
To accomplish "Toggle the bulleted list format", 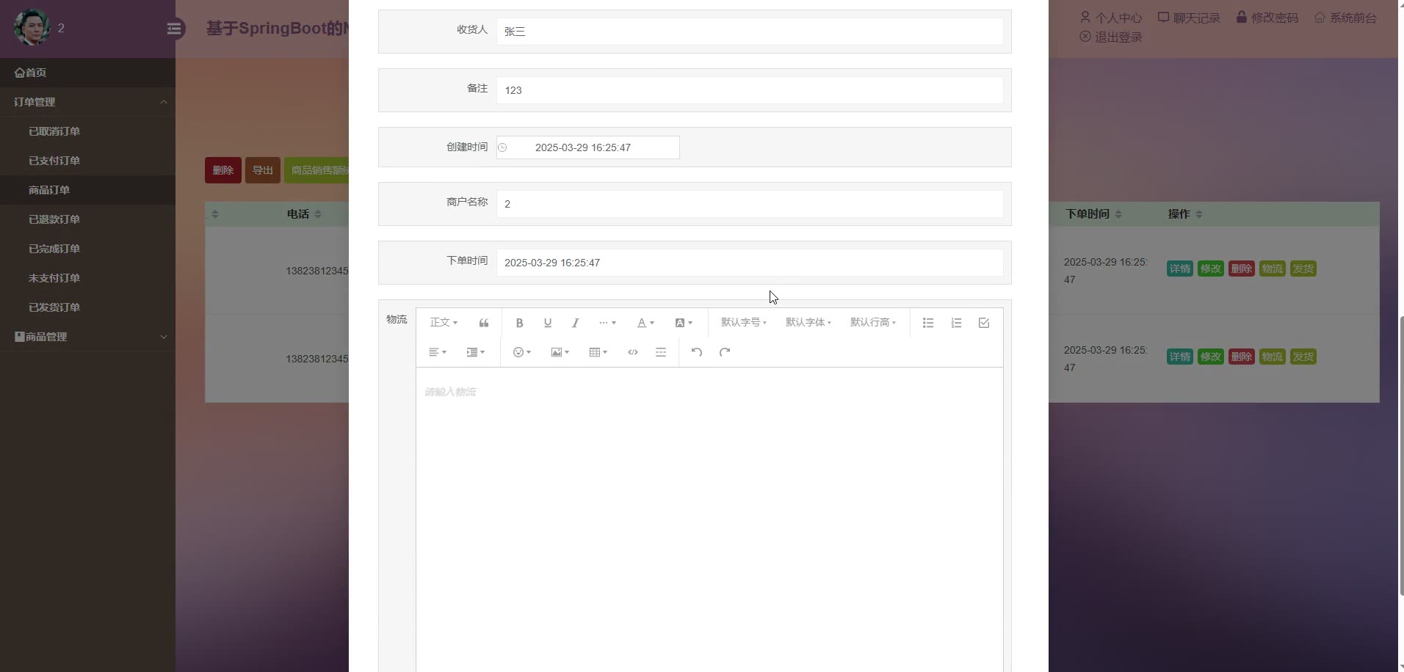I will (928, 323).
